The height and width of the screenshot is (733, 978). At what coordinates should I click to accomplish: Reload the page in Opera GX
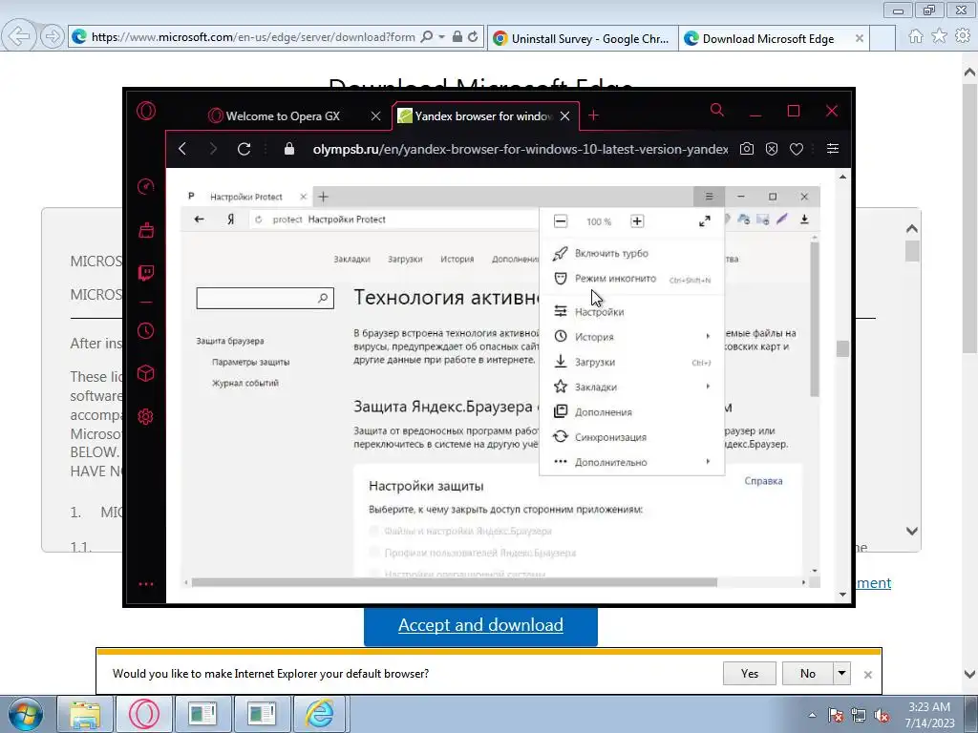(244, 148)
